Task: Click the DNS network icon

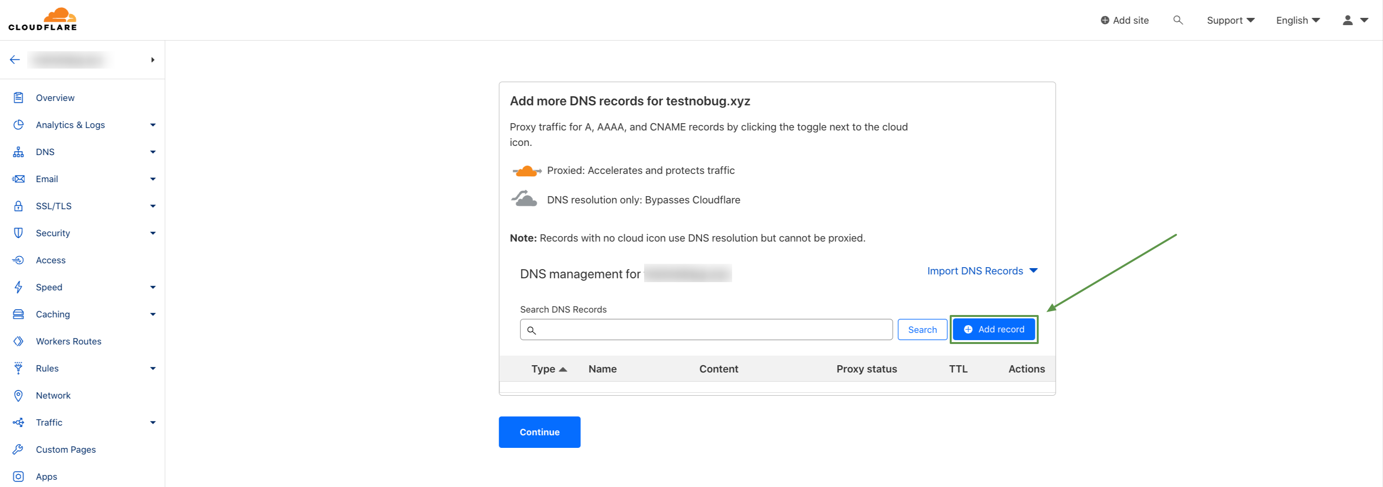Action: click(18, 152)
